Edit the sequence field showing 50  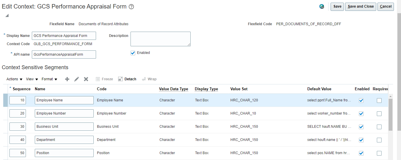pyautogui.click(x=18, y=153)
